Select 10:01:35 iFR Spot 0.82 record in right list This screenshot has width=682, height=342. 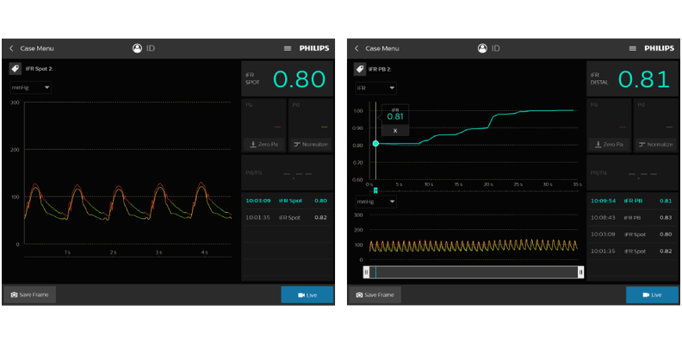(632, 251)
